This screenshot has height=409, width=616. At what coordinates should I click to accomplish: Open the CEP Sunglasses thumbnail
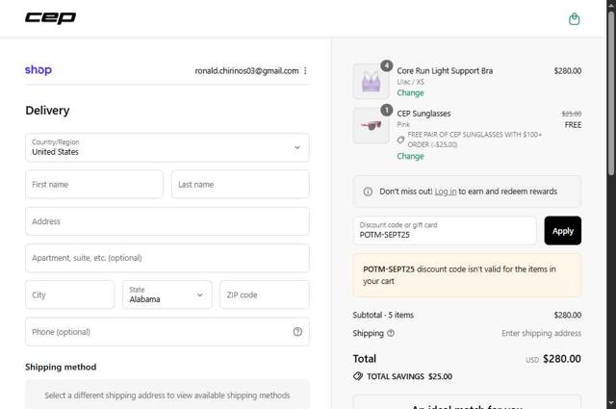(x=371, y=126)
